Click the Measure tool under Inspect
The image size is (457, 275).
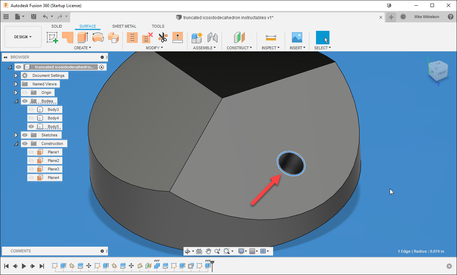tap(271, 38)
